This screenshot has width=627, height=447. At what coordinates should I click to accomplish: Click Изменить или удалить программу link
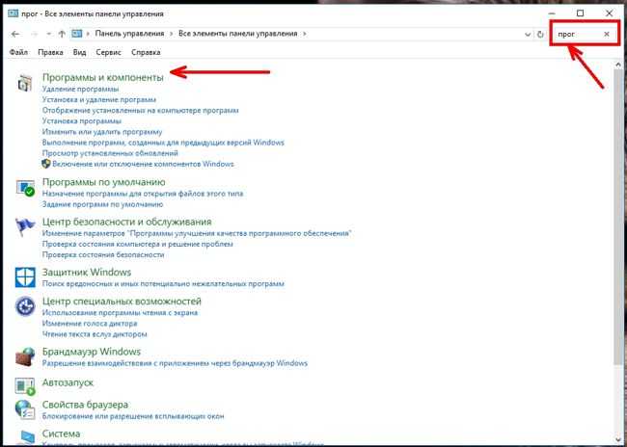[x=102, y=132]
